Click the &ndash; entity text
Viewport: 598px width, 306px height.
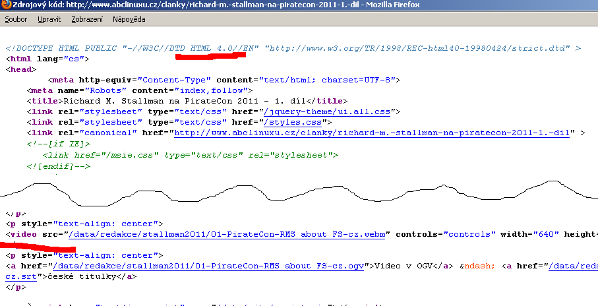[x=477, y=266]
